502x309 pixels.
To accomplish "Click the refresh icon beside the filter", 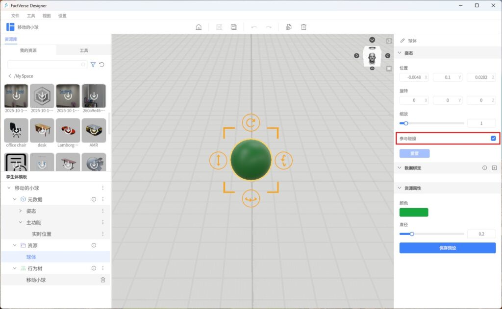I will pyautogui.click(x=102, y=65).
